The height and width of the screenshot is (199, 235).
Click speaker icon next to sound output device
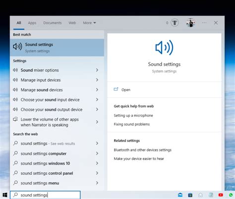pos(15,109)
